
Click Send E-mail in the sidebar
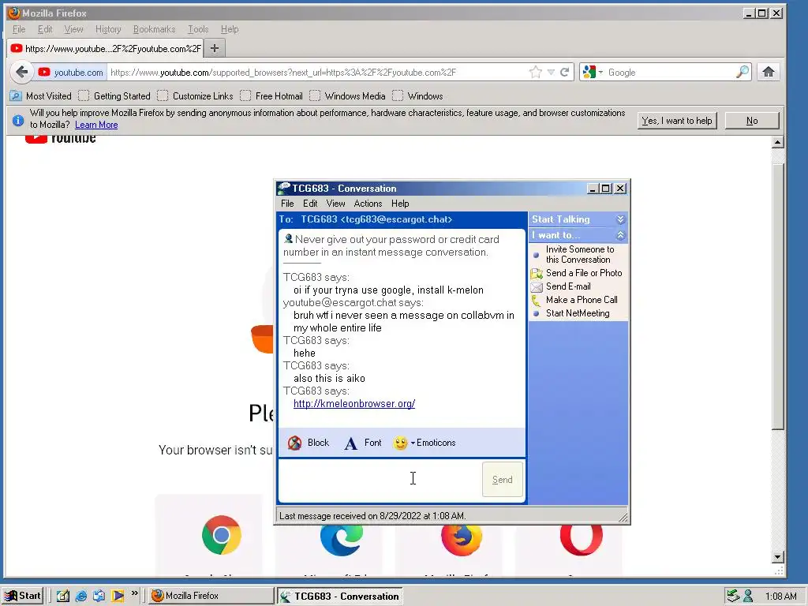568,286
